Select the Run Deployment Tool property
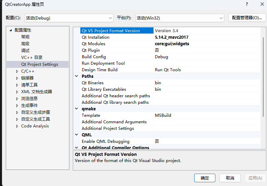 (x=103, y=63)
